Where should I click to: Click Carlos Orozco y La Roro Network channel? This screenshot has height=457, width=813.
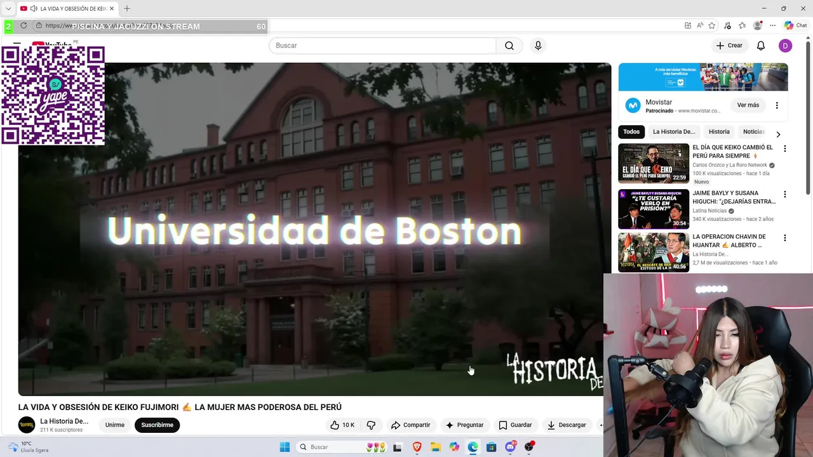(x=730, y=165)
